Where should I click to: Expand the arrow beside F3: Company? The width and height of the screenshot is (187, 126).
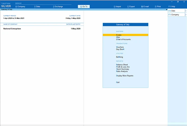pyautogui.click(x=186, y=14)
